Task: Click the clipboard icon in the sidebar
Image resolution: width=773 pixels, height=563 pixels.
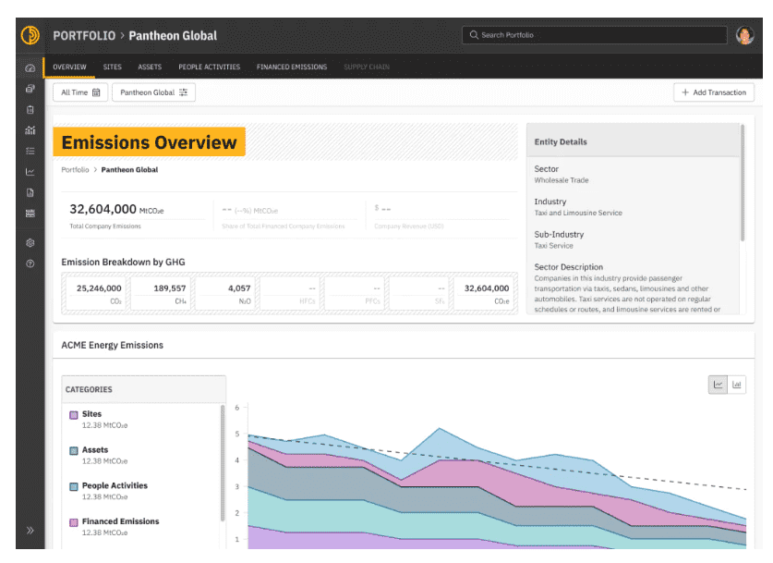Action: coord(30,110)
